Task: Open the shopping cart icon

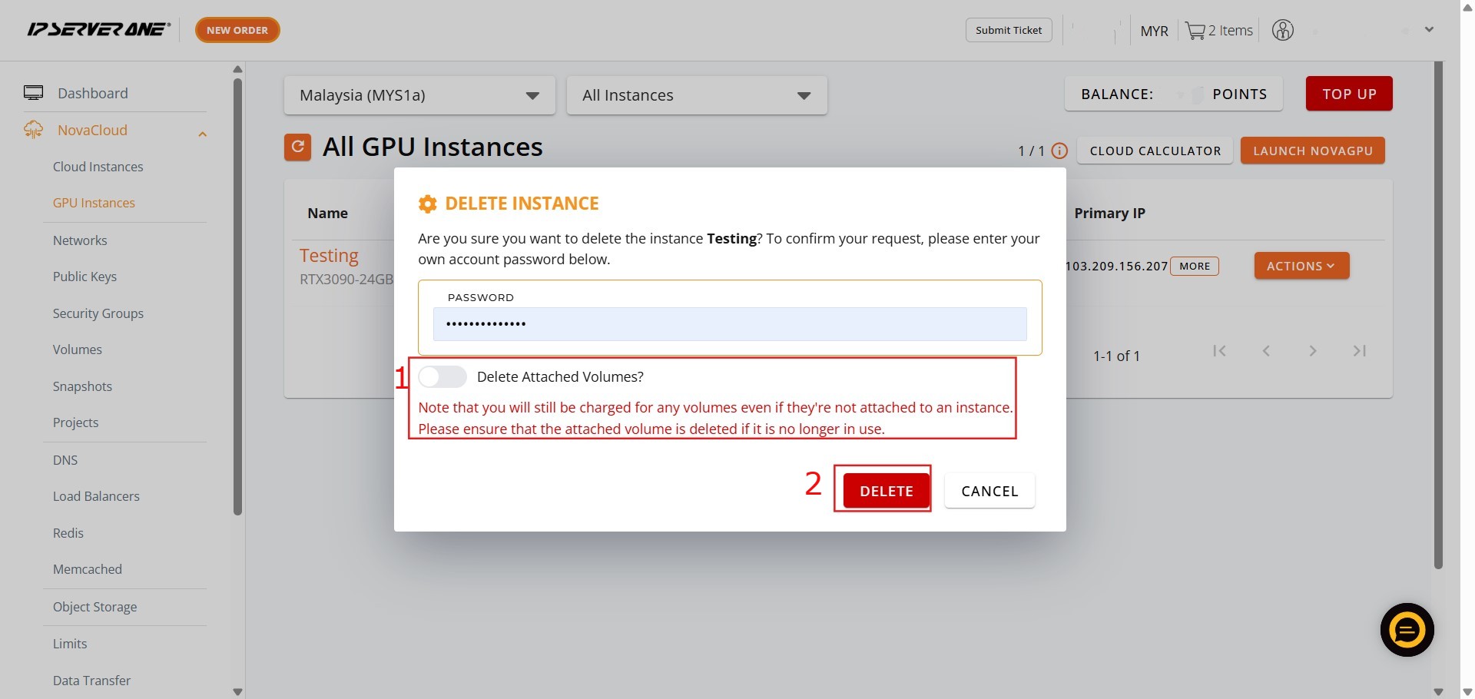Action: click(x=1195, y=31)
